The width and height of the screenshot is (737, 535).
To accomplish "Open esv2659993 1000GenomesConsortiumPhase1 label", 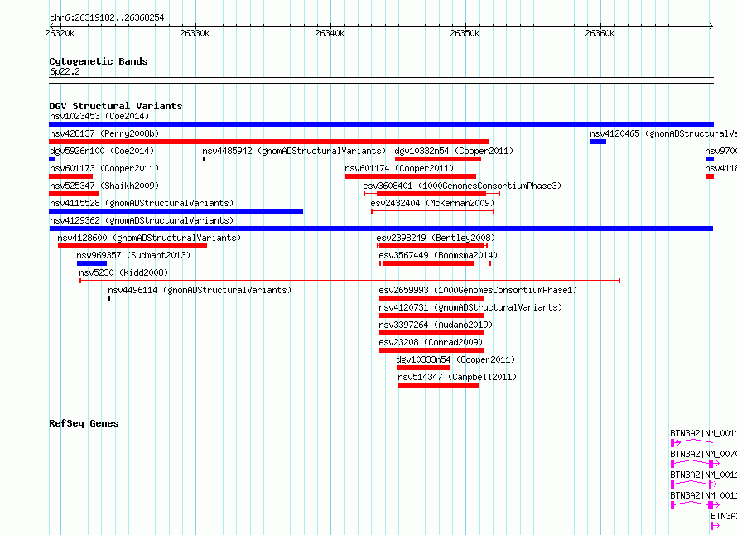I will [478, 290].
